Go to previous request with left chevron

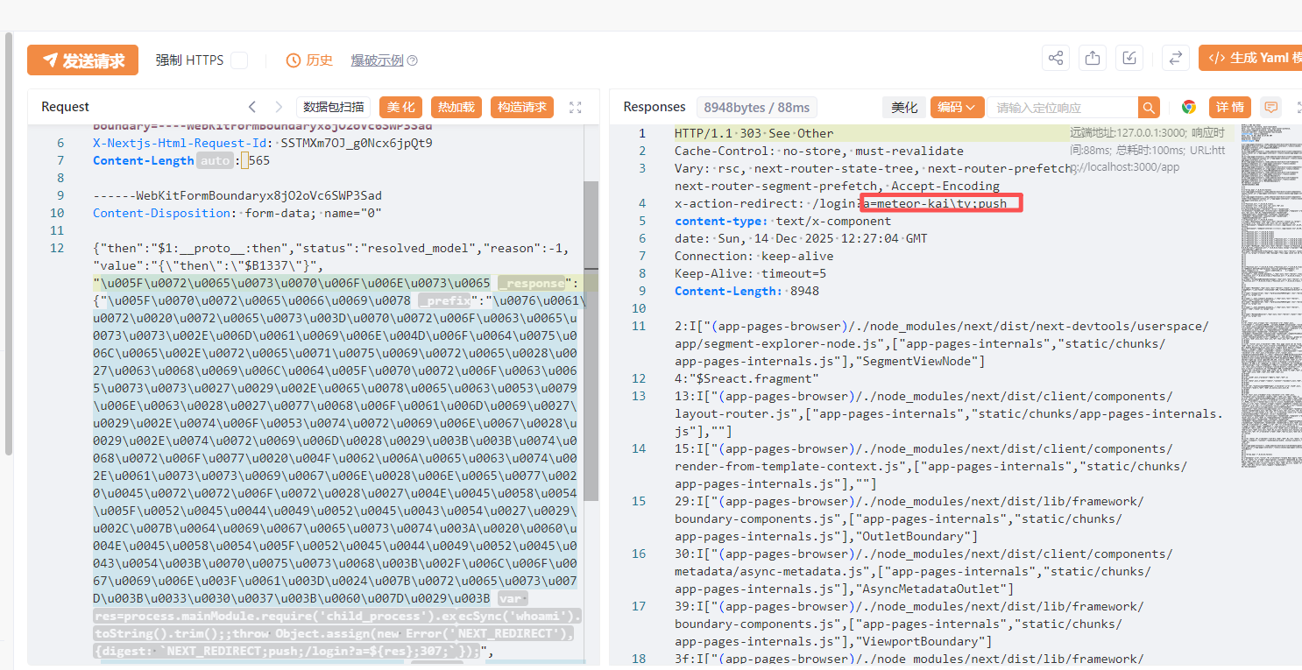pos(252,107)
